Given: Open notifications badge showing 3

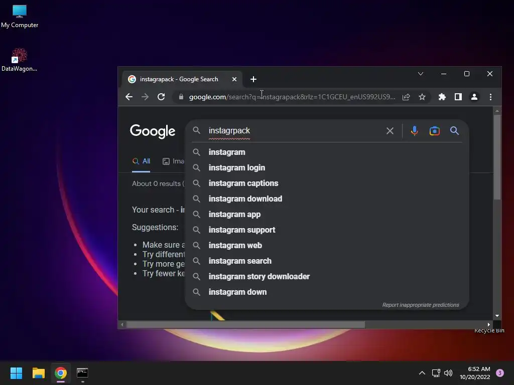Looking at the screenshot, I should (x=500, y=373).
